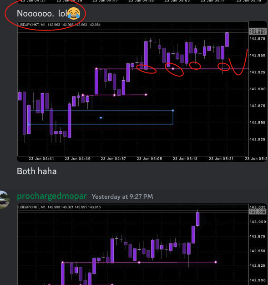Click the highlighted 142.984 current price tag
The width and height of the screenshot is (268, 285).
258,33
